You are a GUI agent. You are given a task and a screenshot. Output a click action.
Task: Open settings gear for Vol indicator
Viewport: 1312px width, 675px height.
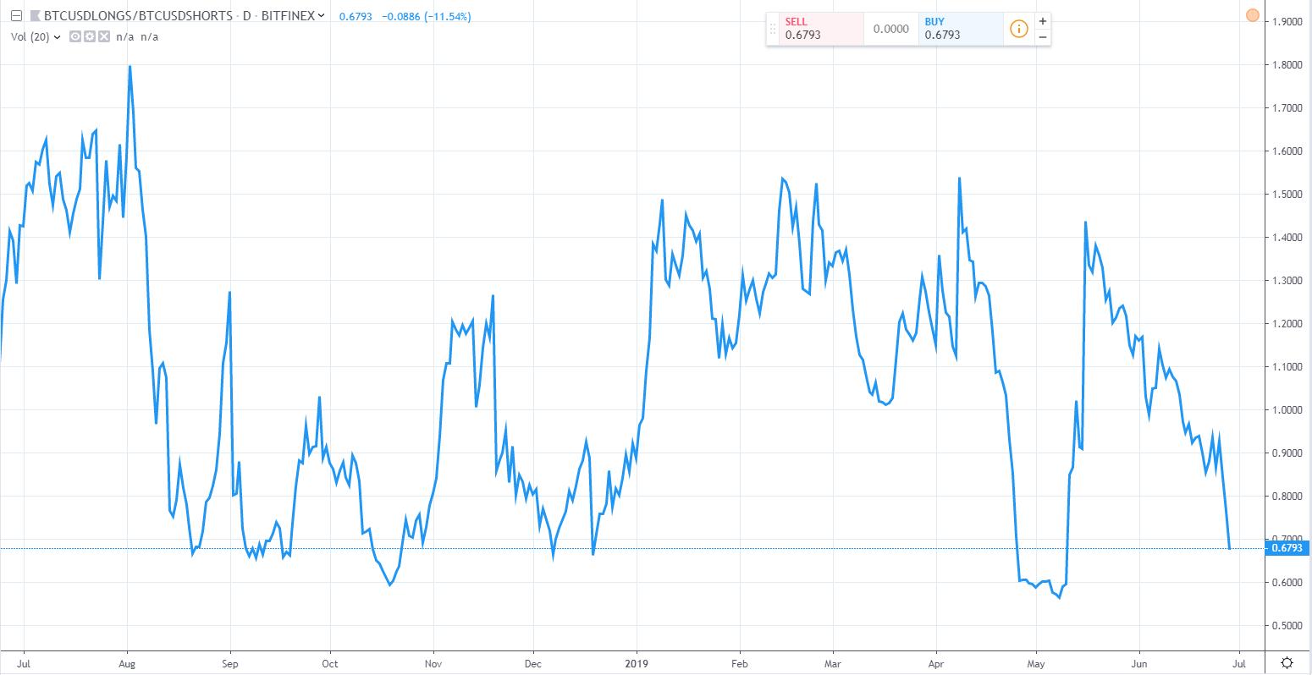click(89, 36)
